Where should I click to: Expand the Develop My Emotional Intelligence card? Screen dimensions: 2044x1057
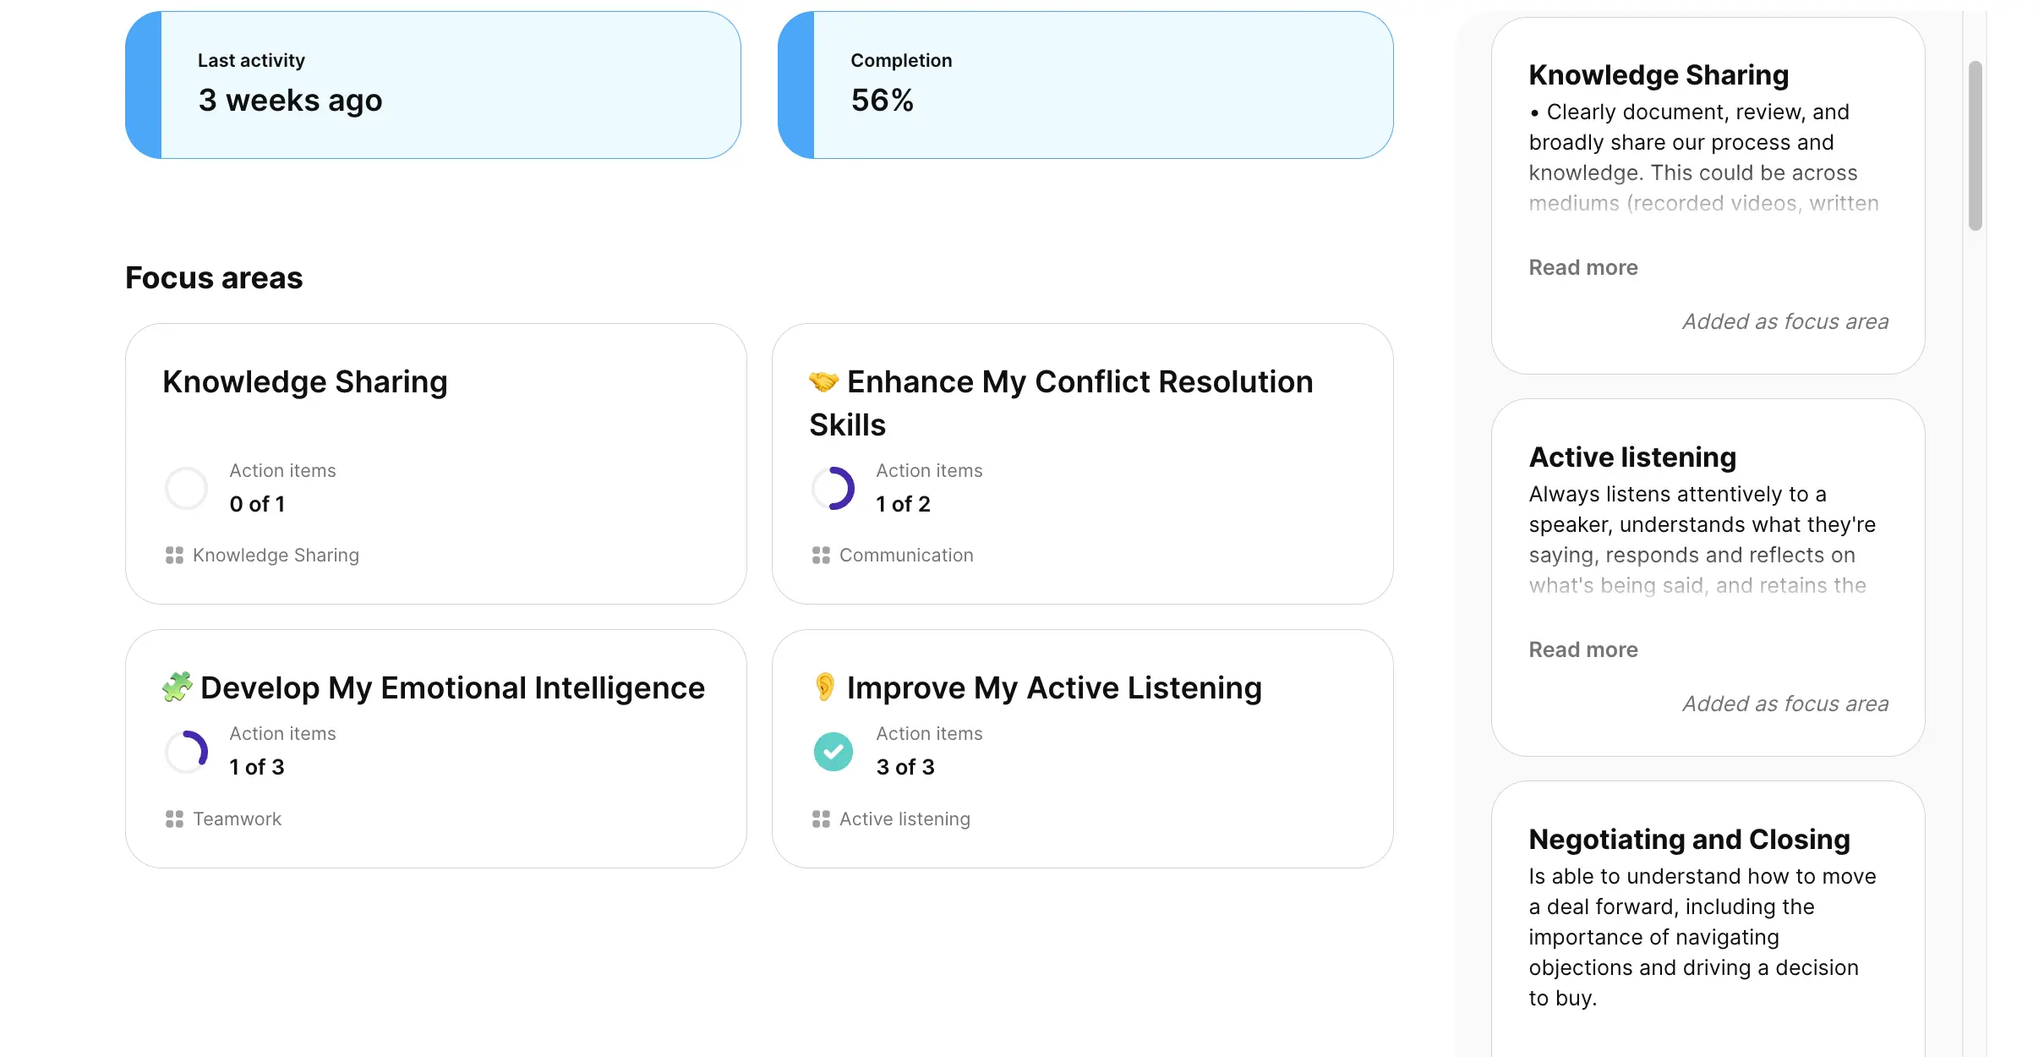point(435,747)
